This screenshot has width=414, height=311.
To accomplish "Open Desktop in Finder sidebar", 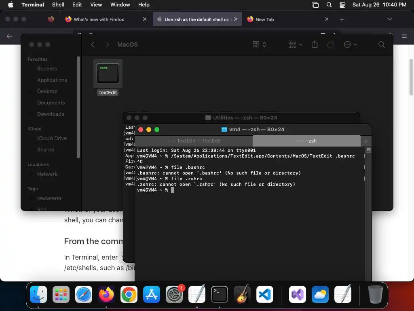I will click(47, 91).
